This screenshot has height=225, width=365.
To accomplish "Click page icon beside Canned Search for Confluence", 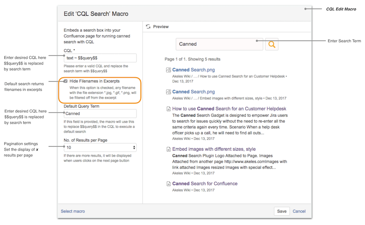I will click(x=168, y=184).
